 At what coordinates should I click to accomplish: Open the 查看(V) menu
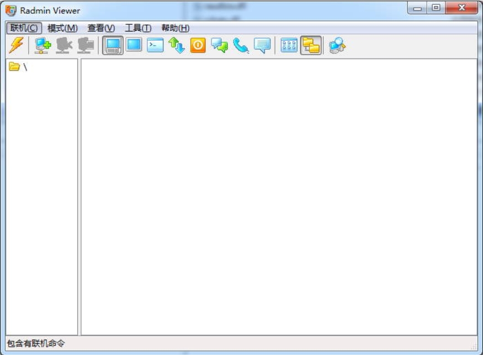tap(101, 28)
